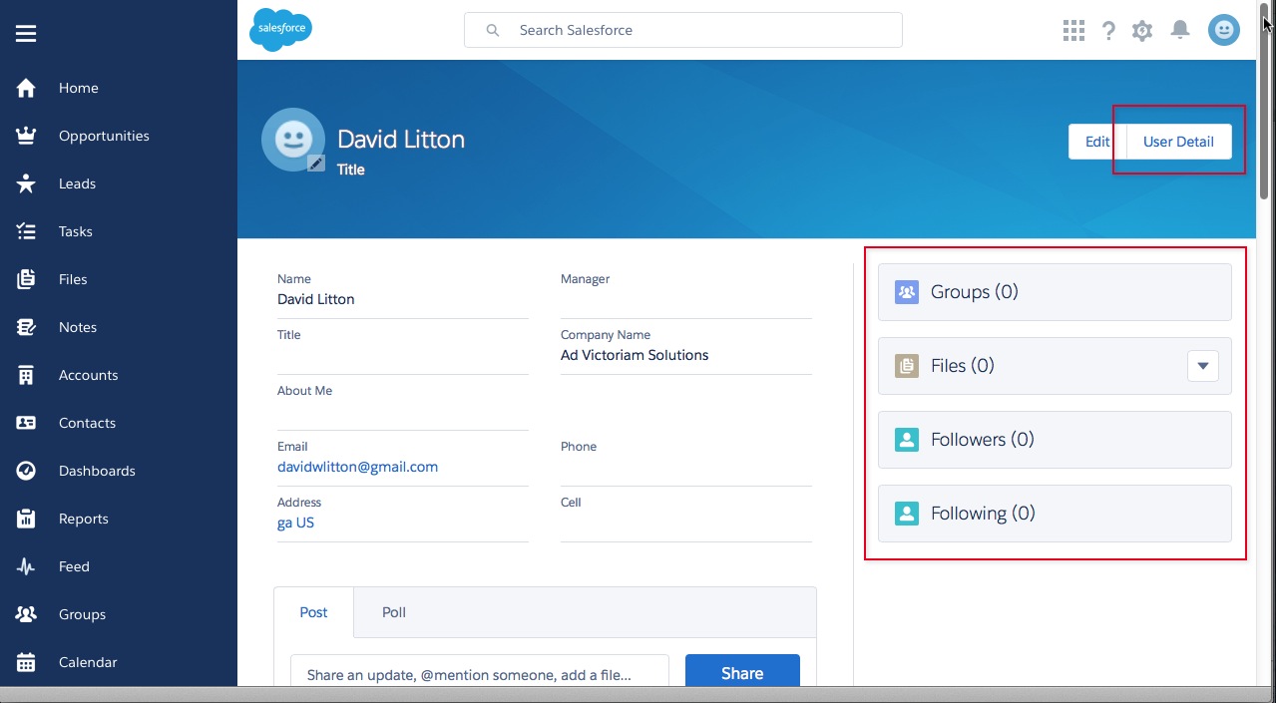Expand the Groups (0) related list

click(x=974, y=292)
